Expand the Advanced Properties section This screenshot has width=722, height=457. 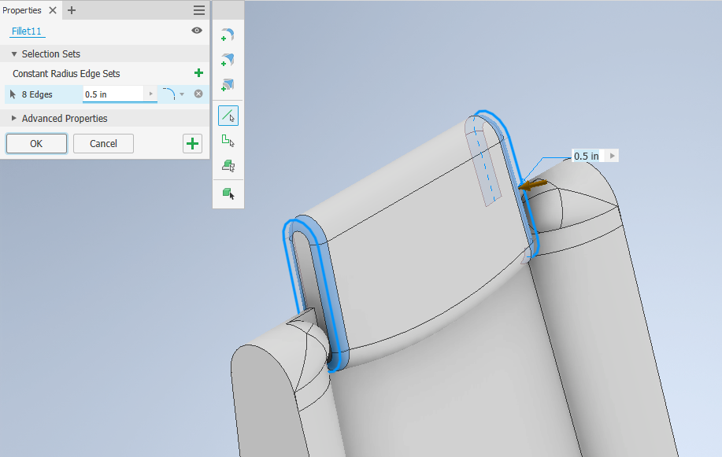pos(14,118)
